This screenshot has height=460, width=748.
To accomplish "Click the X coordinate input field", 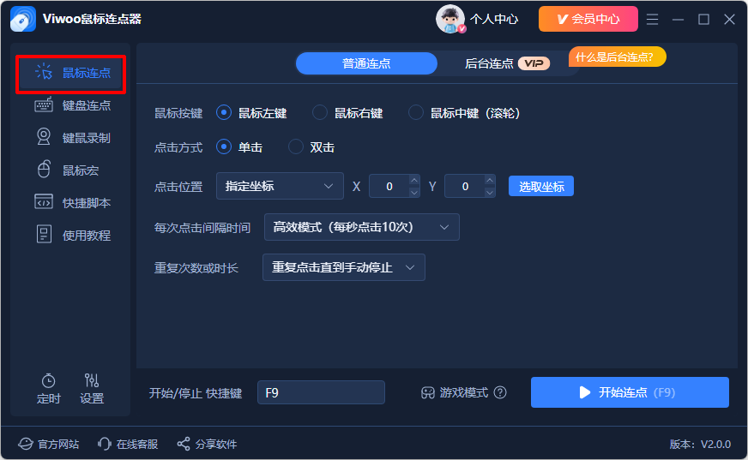I will (389, 186).
